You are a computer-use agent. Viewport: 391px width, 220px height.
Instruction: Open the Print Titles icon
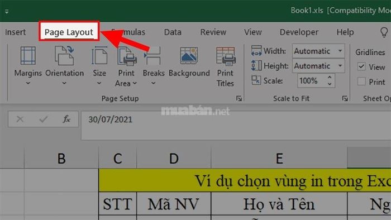tap(226, 56)
